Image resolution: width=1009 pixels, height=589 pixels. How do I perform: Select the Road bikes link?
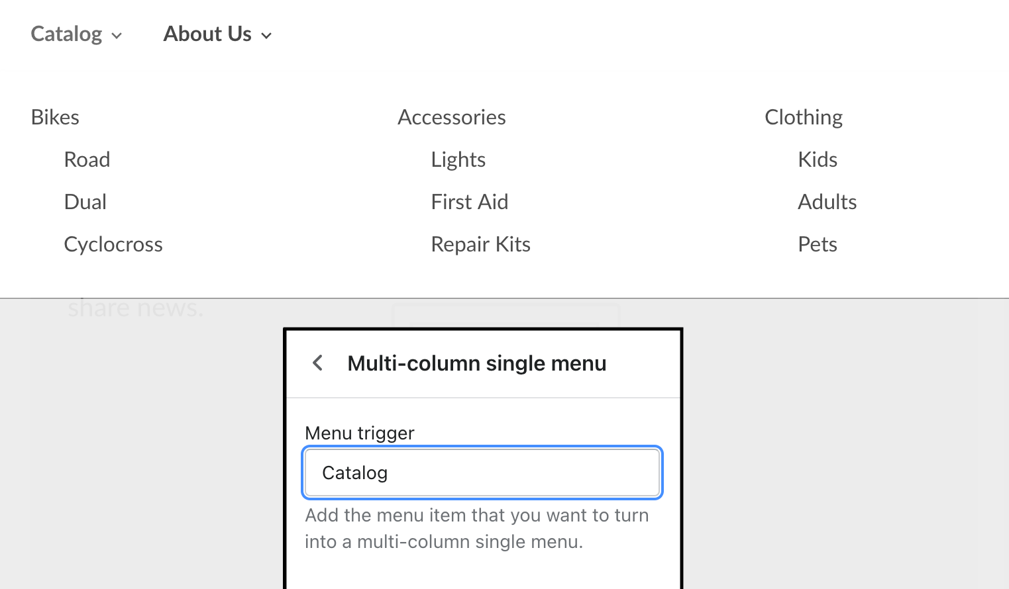click(x=87, y=159)
